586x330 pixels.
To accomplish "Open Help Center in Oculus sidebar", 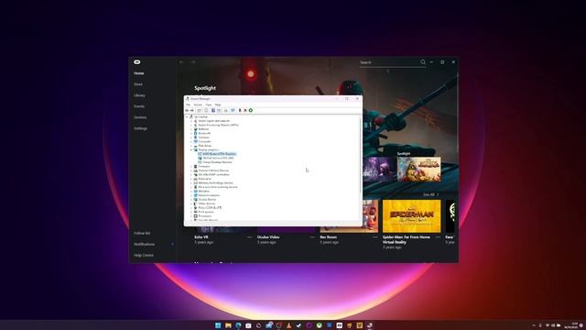I will click(144, 255).
